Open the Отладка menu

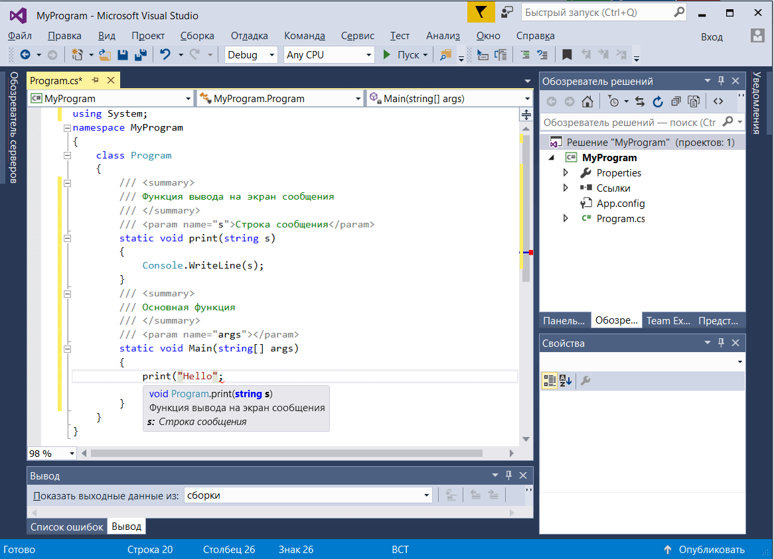click(250, 36)
